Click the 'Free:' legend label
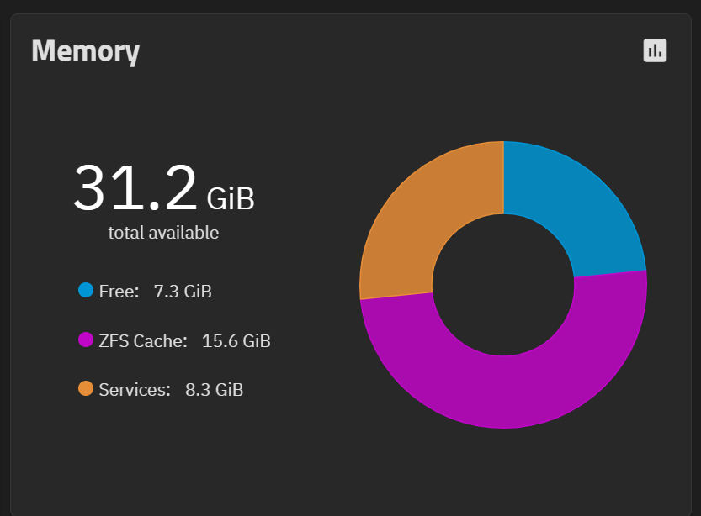Image resolution: width=701 pixels, height=516 pixels. coord(119,292)
